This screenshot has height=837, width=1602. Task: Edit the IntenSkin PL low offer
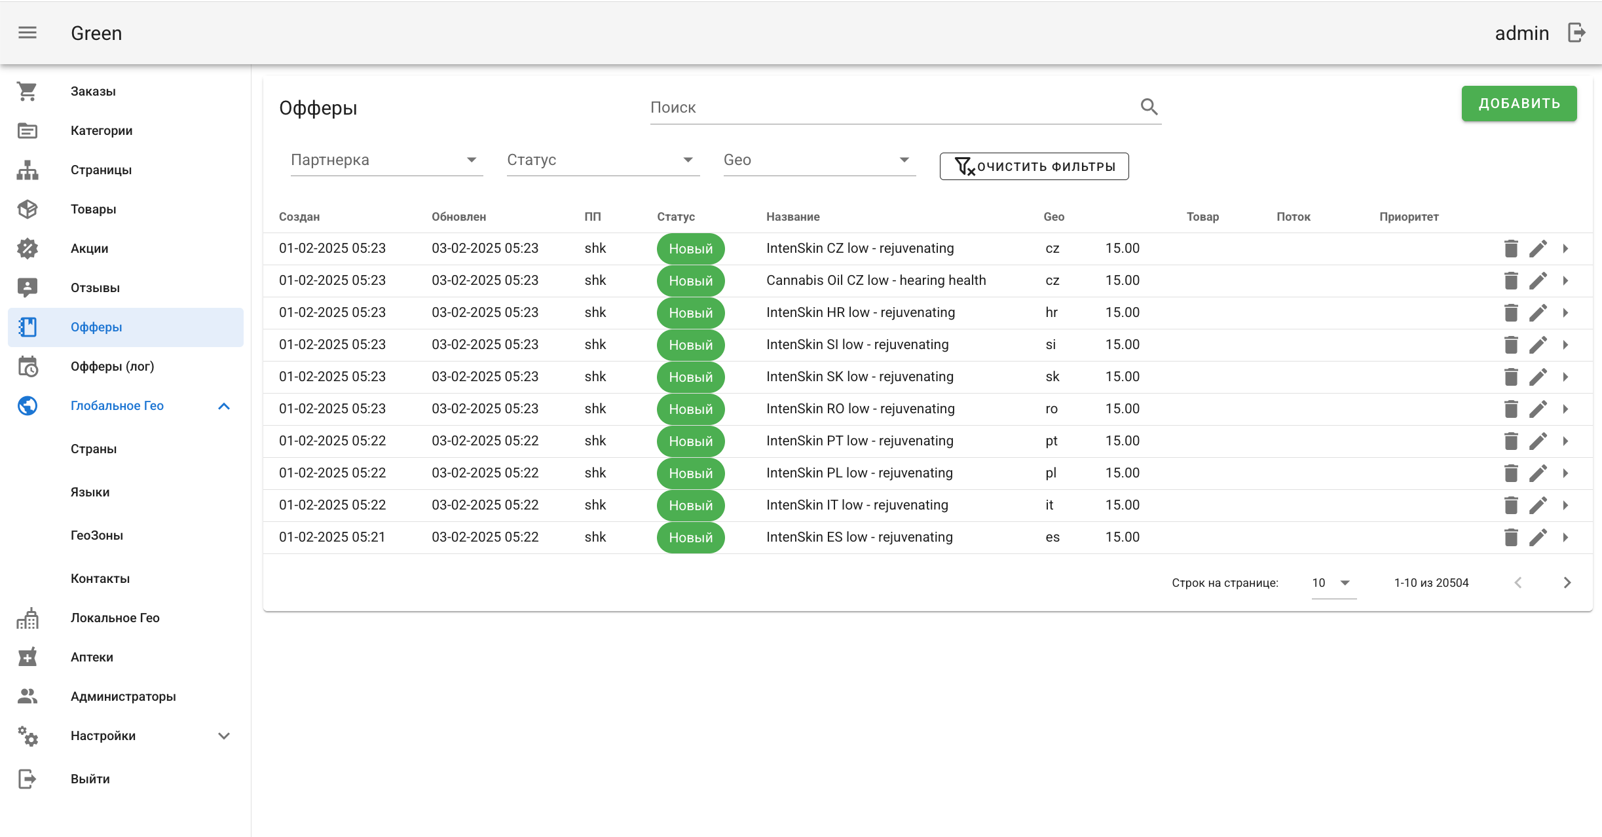[1538, 474]
